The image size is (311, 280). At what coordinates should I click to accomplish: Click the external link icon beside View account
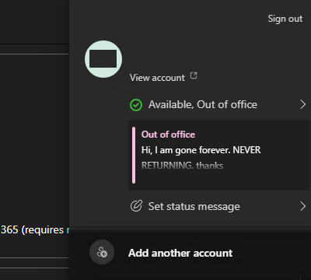[x=194, y=75]
